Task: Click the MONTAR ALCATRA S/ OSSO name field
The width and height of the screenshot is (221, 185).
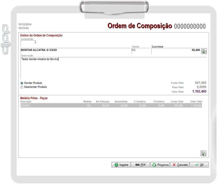Action: (75, 50)
